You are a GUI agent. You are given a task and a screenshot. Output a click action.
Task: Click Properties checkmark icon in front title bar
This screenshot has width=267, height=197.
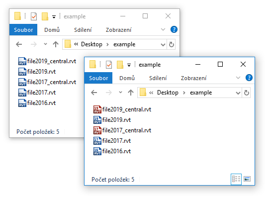click(x=108, y=65)
